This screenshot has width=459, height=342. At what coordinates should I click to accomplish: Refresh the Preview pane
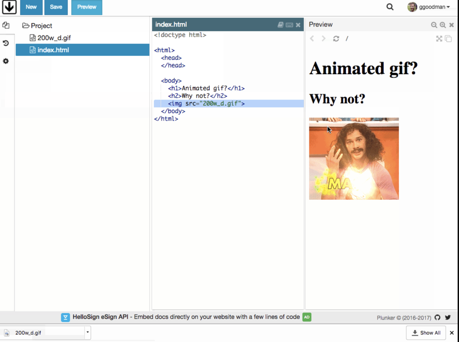(x=336, y=39)
